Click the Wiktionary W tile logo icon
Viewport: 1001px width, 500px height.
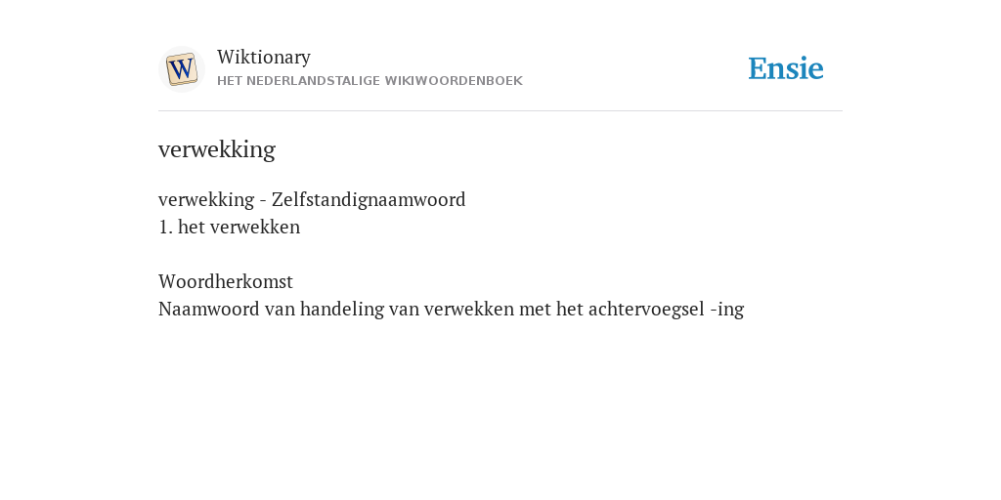[x=181, y=69]
